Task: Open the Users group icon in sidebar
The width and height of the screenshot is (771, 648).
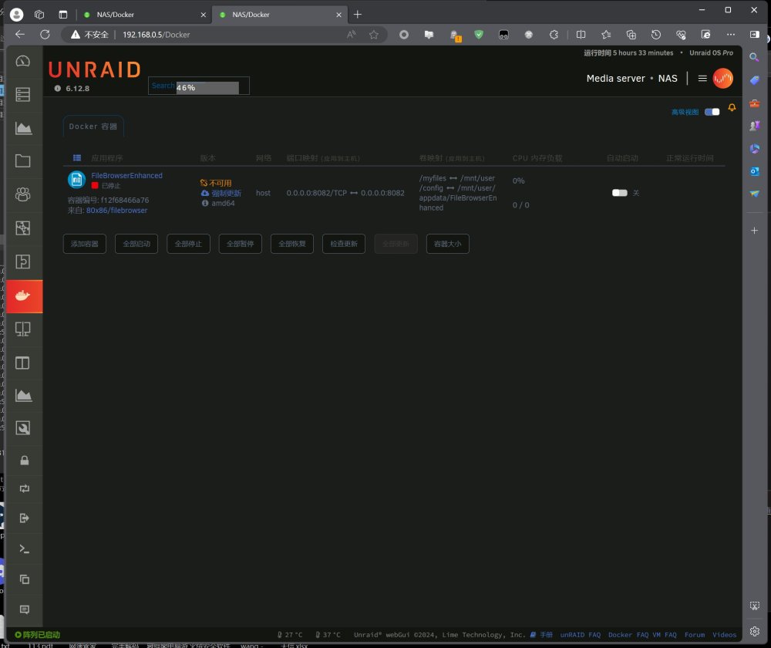Action: [x=23, y=194]
